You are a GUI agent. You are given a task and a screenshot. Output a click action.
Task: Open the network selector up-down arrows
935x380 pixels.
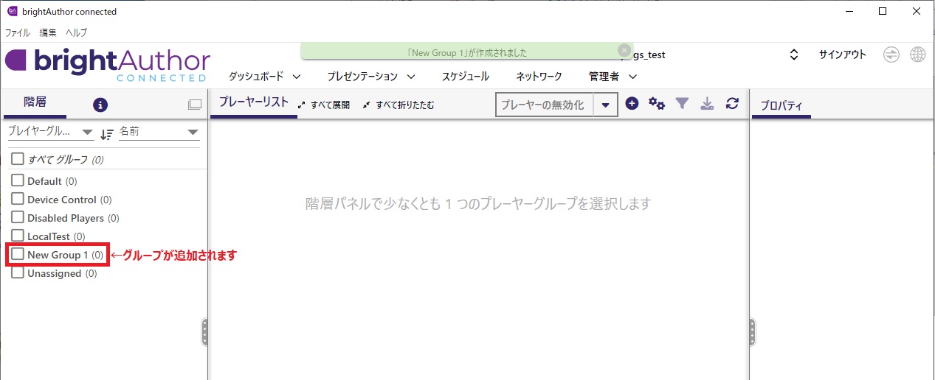(794, 55)
